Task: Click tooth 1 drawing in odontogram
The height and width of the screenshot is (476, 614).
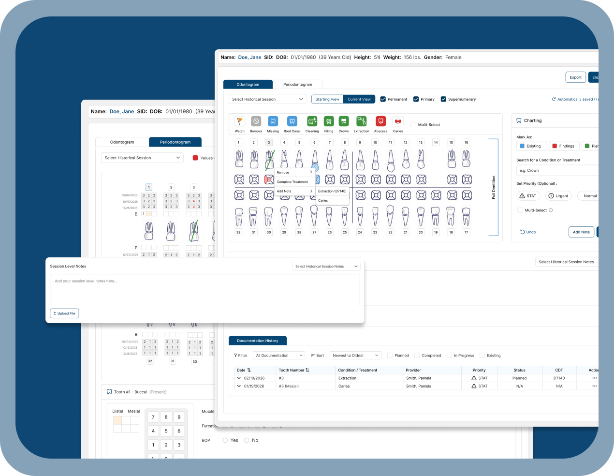Action: click(239, 159)
